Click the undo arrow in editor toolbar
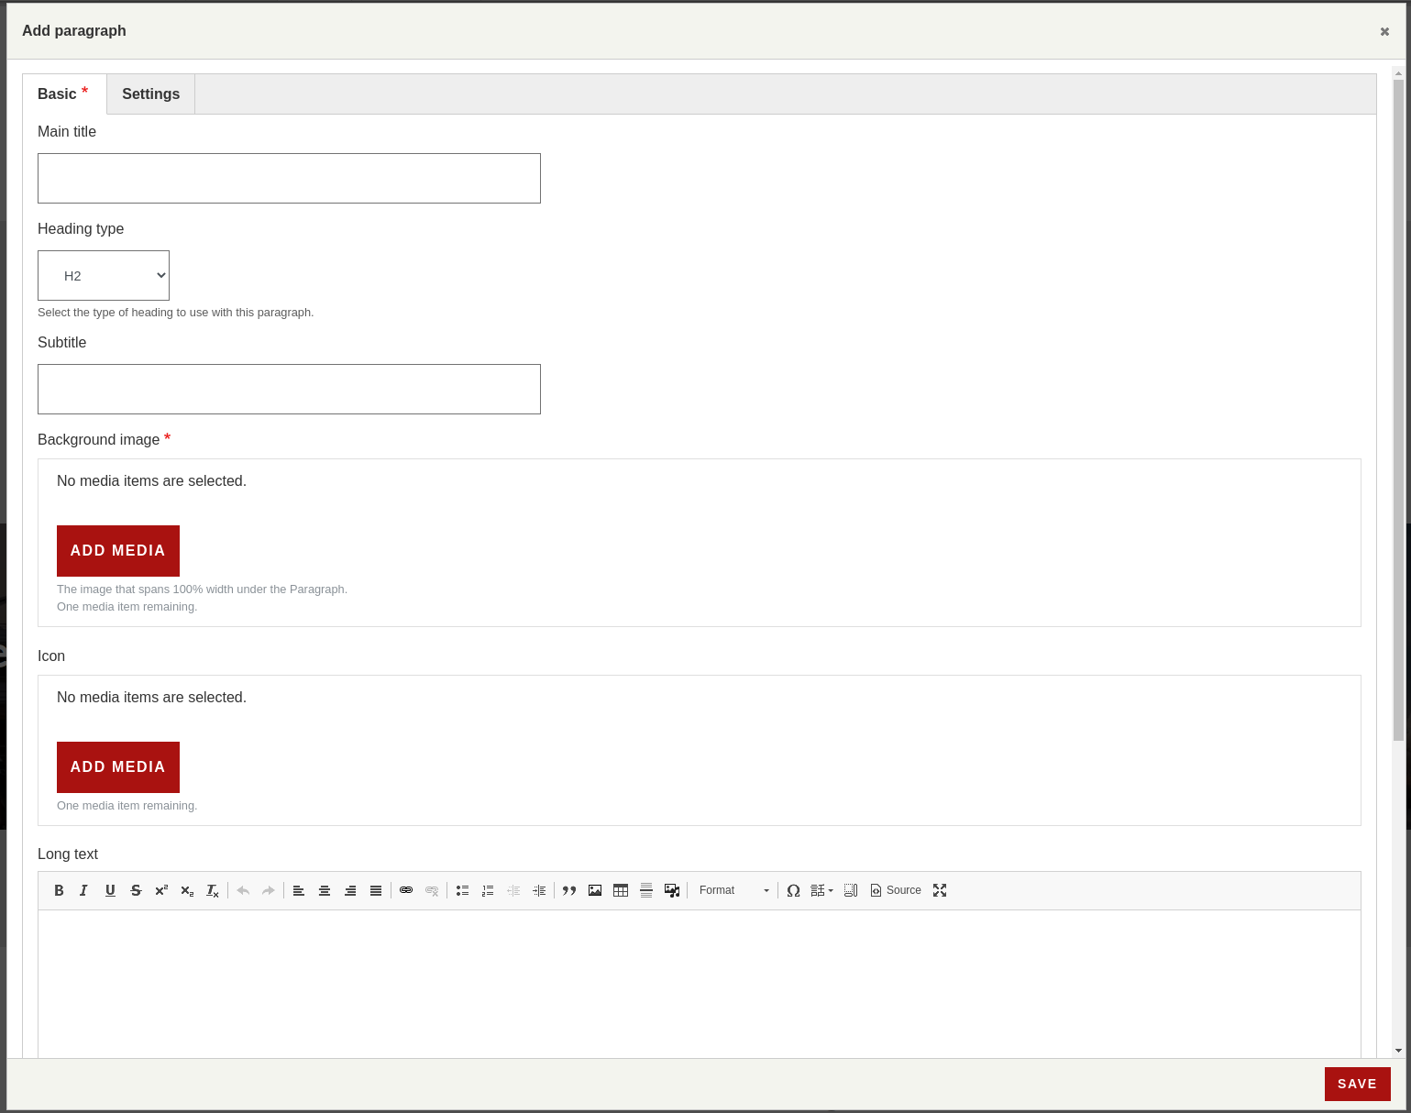This screenshot has width=1411, height=1113. [243, 890]
